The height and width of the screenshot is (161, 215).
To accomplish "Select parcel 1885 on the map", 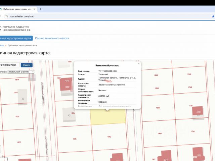I will point(75,139).
